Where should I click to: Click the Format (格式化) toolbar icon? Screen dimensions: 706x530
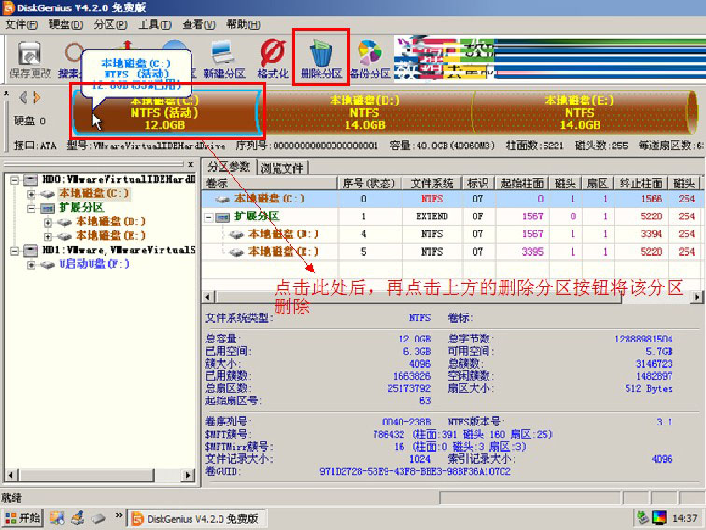click(273, 60)
